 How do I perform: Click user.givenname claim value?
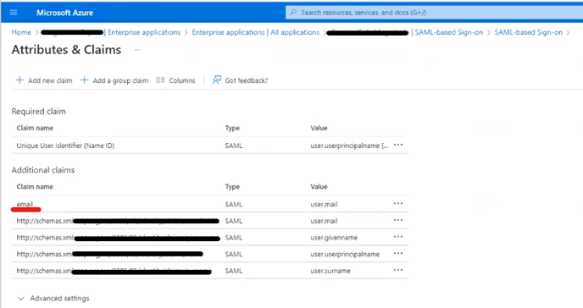click(334, 238)
